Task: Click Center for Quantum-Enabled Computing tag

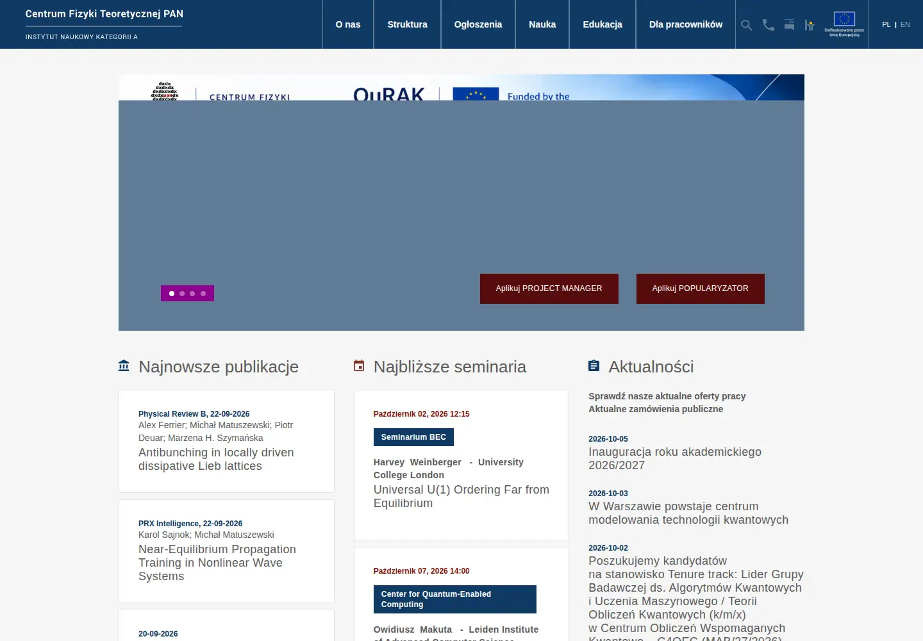Action: pyautogui.click(x=455, y=599)
